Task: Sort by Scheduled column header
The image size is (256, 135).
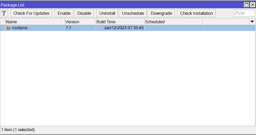Action: point(173,22)
